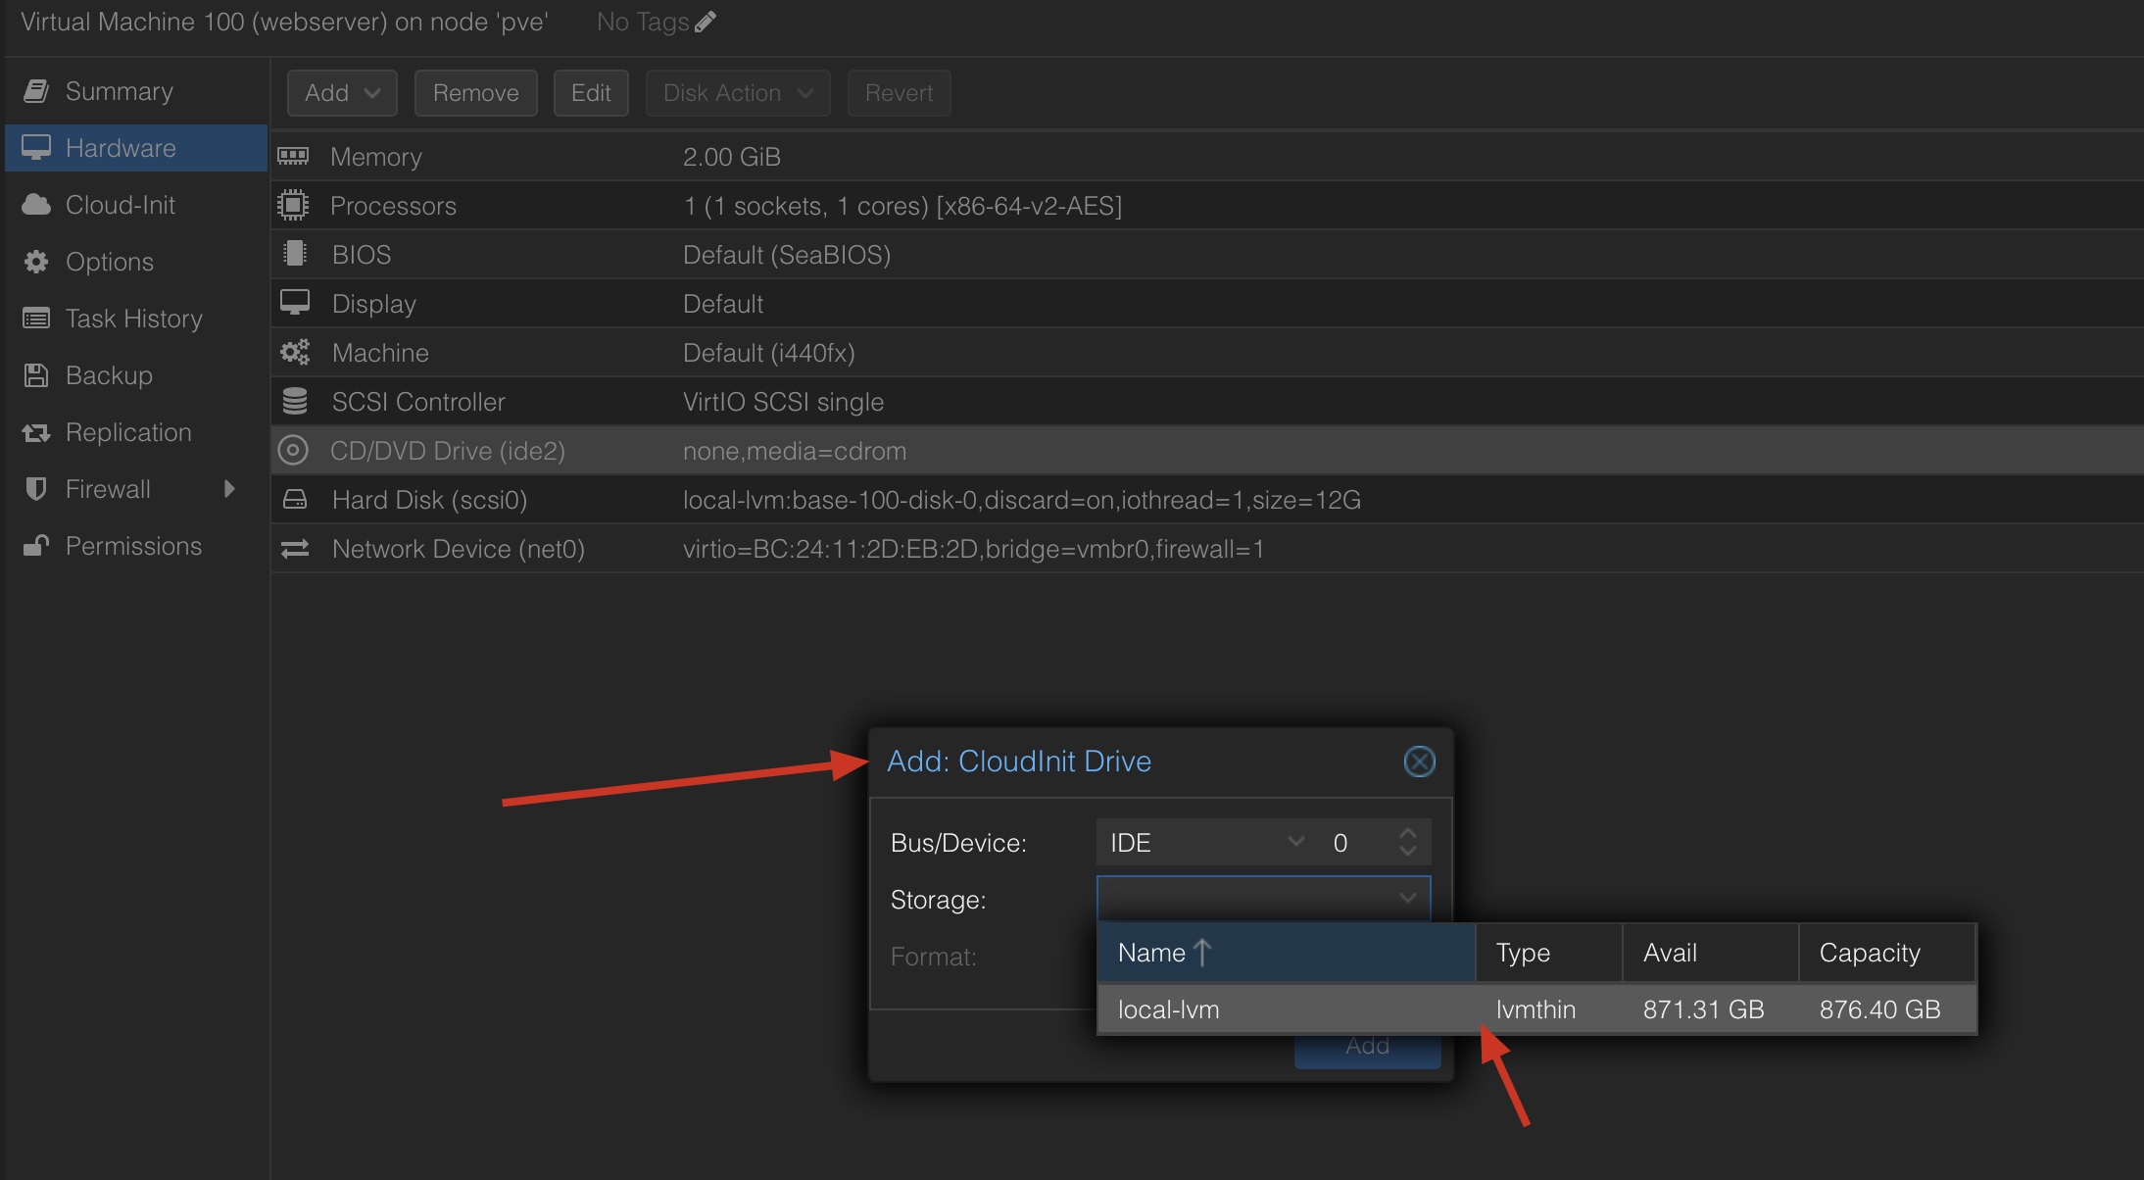The image size is (2144, 1180).
Task: Increase the device number stepper
Action: (x=1408, y=833)
